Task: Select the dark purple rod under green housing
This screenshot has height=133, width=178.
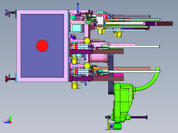Action: [x=139, y=117]
